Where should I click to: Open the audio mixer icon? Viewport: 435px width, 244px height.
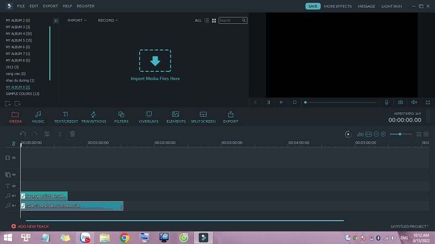[360, 134]
